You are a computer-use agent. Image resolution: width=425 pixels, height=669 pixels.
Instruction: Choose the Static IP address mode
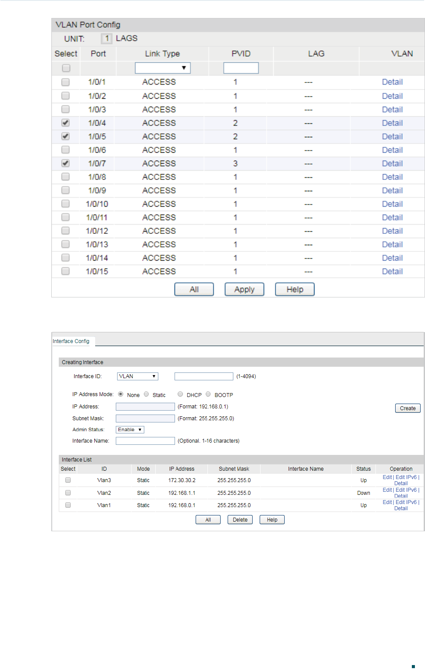(146, 394)
